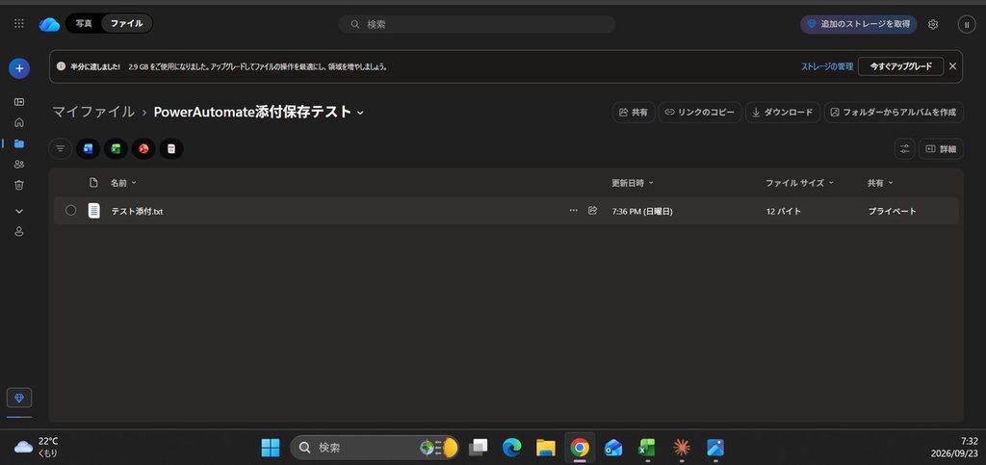Open the view options sliders button
986x465 pixels.
905,149
